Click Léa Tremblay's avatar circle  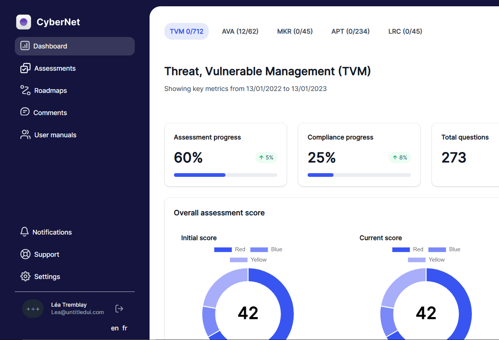coord(33,309)
